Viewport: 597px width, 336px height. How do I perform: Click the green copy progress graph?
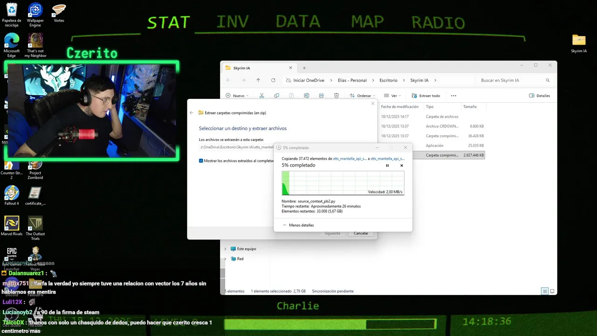343,183
